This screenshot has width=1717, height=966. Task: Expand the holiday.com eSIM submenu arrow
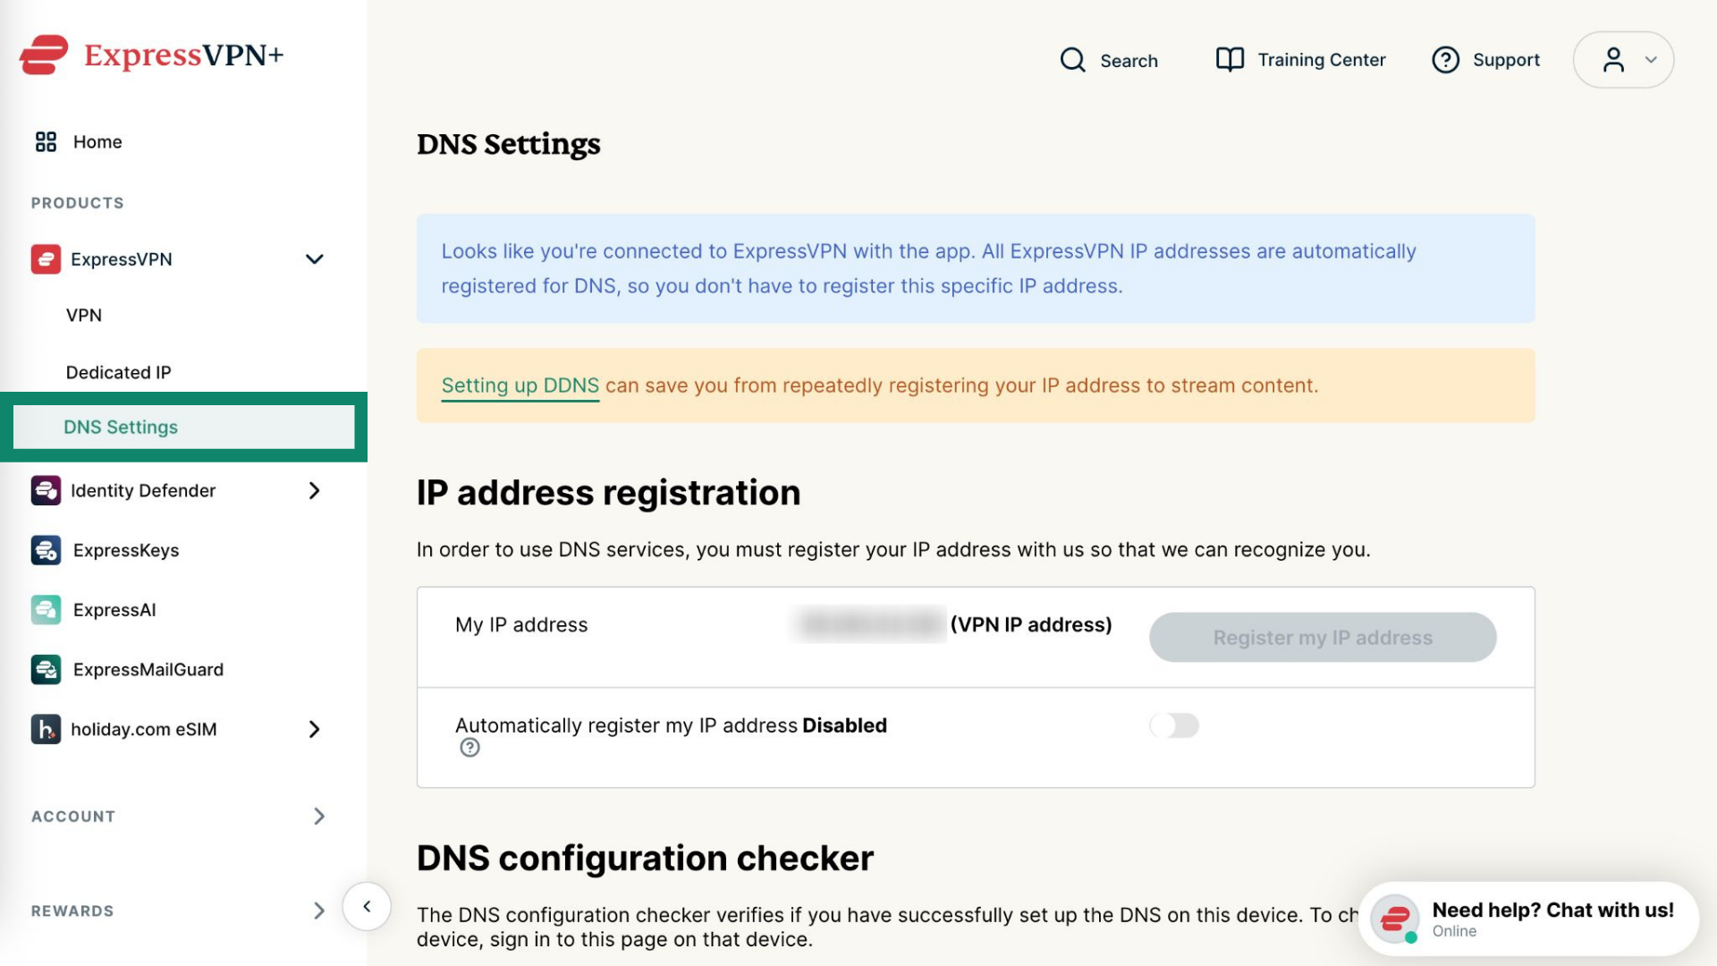click(314, 729)
